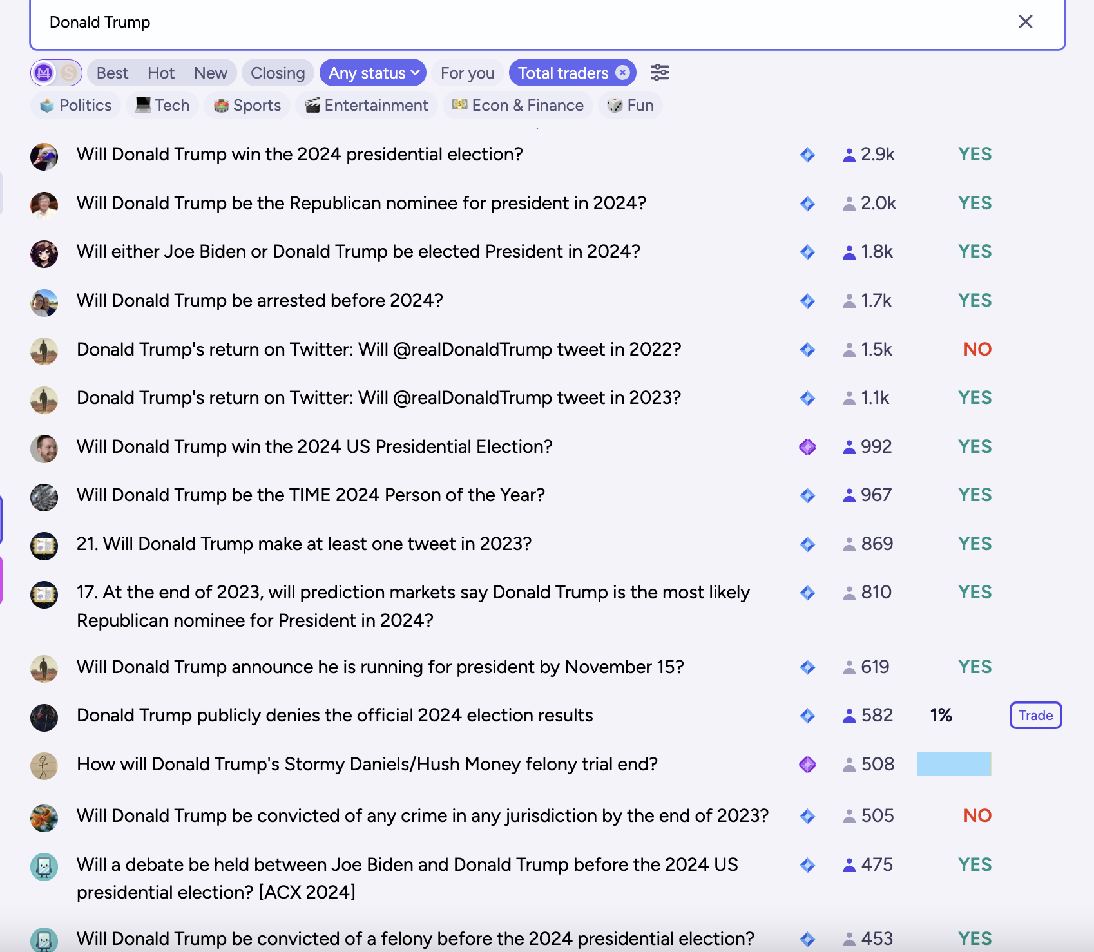Click the 508 traders count icon
This screenshot has width=1094, height=952.
849,765
